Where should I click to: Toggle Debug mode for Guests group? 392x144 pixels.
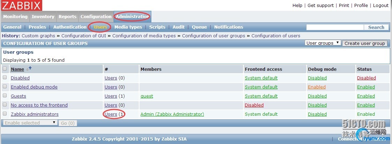[317, 96]
